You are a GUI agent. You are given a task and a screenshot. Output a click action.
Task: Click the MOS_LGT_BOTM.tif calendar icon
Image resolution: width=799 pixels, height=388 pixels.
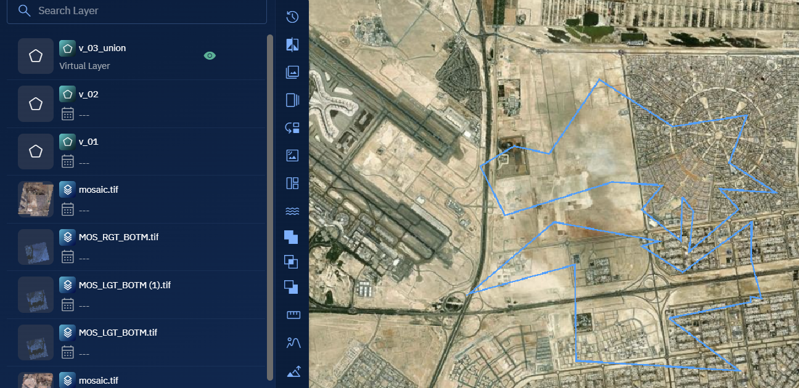click(x=68, y=352)
